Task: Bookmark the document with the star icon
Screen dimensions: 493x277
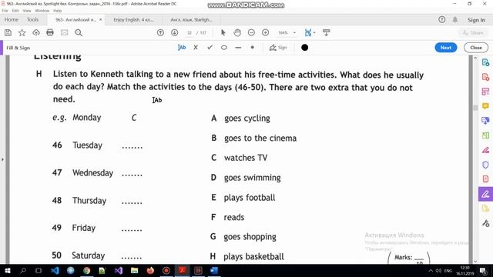Action: click(22, 32)
